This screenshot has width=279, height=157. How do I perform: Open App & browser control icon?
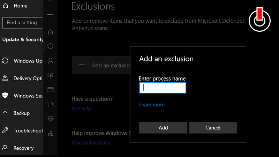click(51, 90)
